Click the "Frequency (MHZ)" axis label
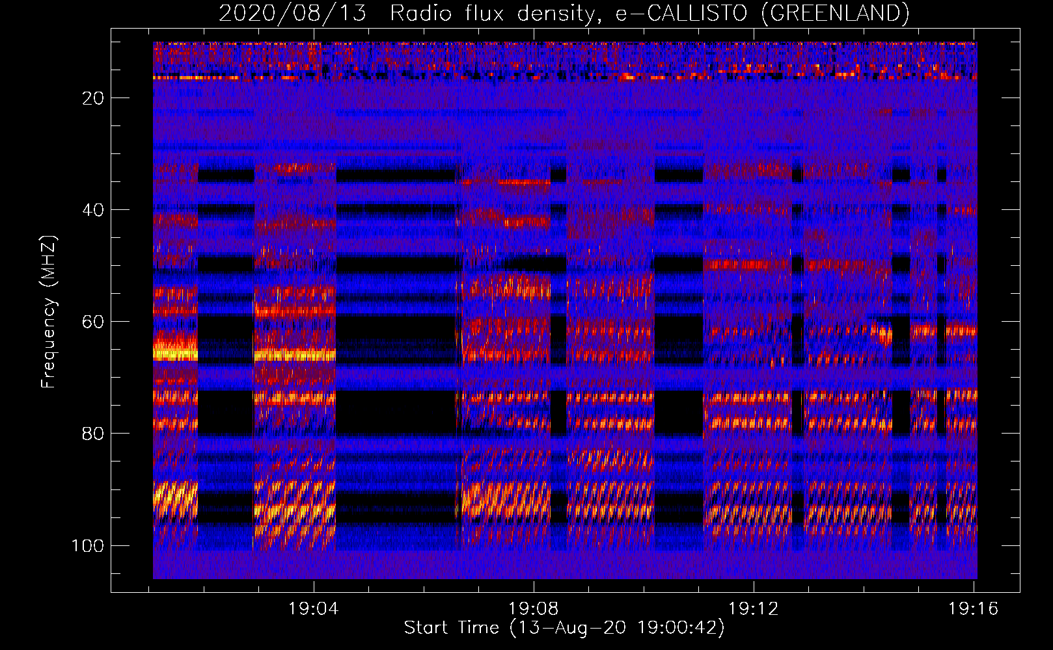The image size is (1053, 650). (49, 311)
